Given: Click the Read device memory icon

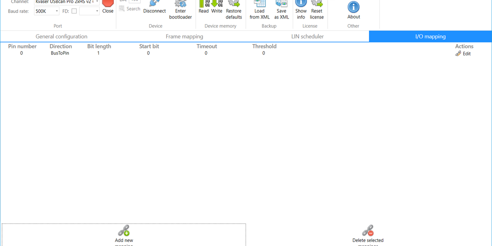Looking at the screenshot, I should 204,8.
